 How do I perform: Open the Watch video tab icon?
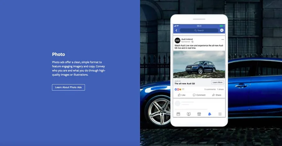coord(189,114)
